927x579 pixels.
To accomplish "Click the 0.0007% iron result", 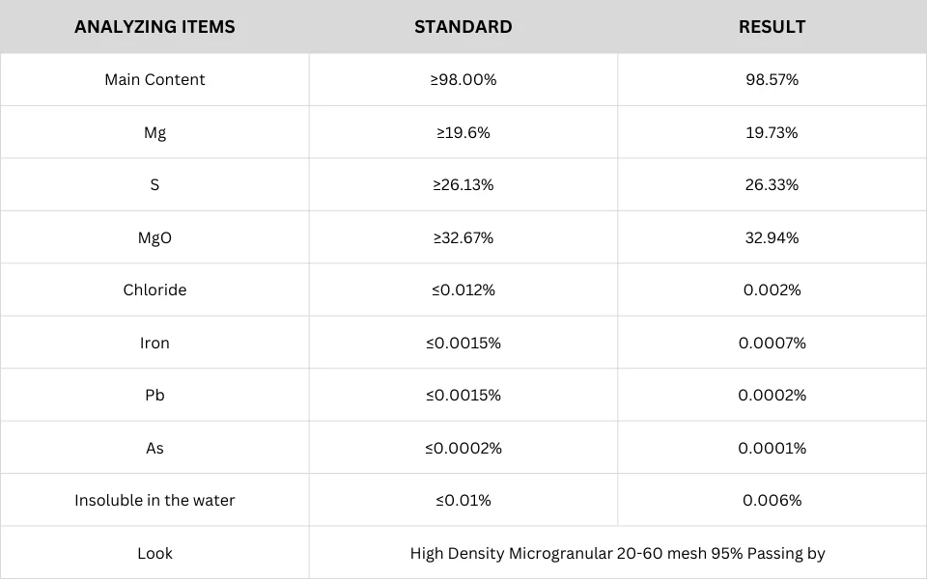I will (x=772, y=343).
